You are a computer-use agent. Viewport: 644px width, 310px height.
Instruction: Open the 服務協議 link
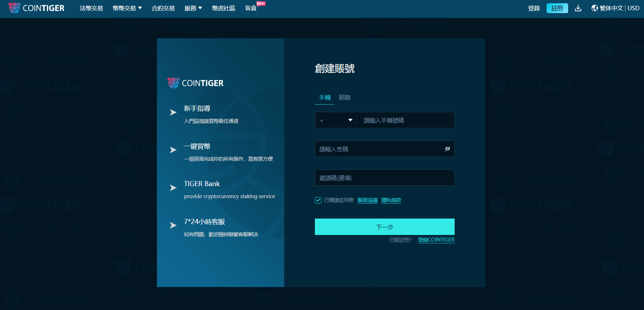click(367, 200)
